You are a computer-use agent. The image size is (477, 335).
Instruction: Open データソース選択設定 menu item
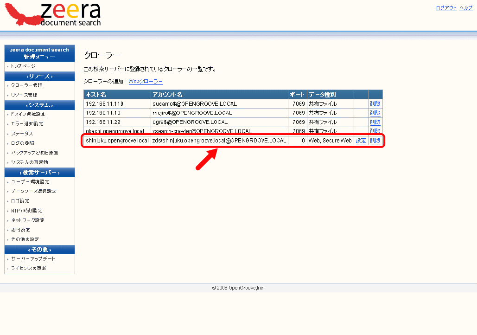(33, 191)
